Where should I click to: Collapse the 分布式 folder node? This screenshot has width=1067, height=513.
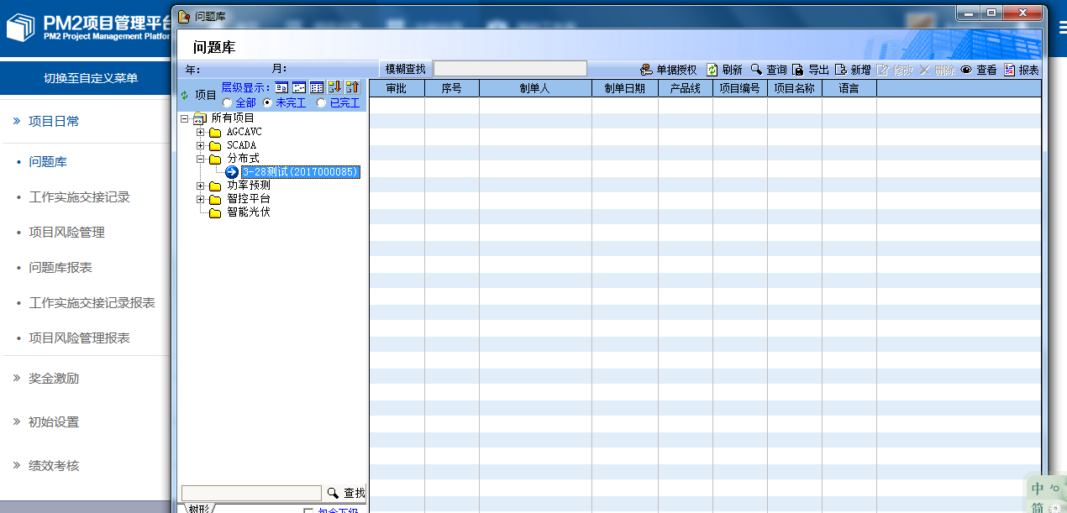(200, 159)
